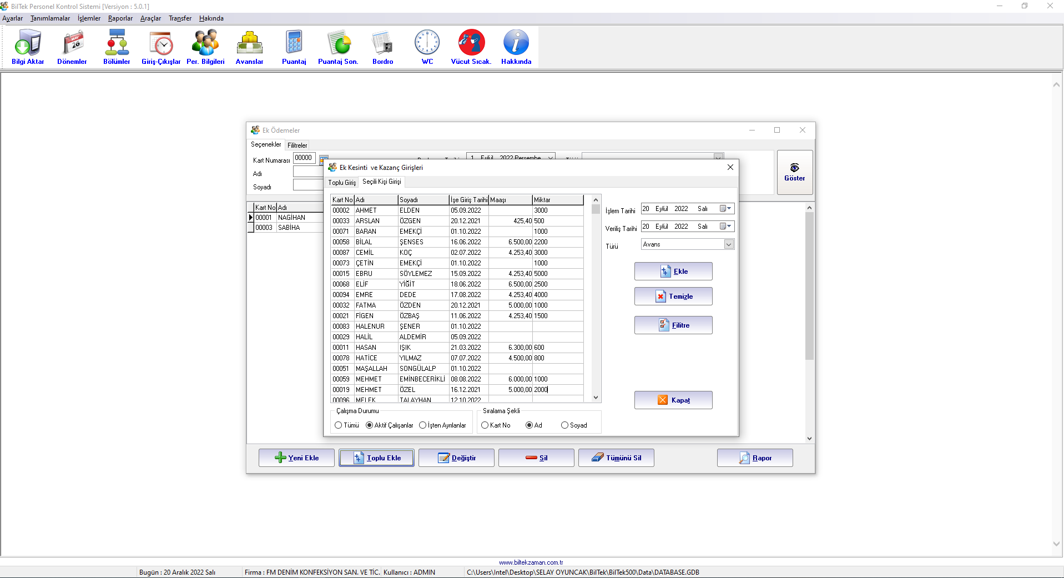
Task: Close the Ek Kesinti ve Kazanç Girişleri dialog
Action: click(x=730, y=167)
